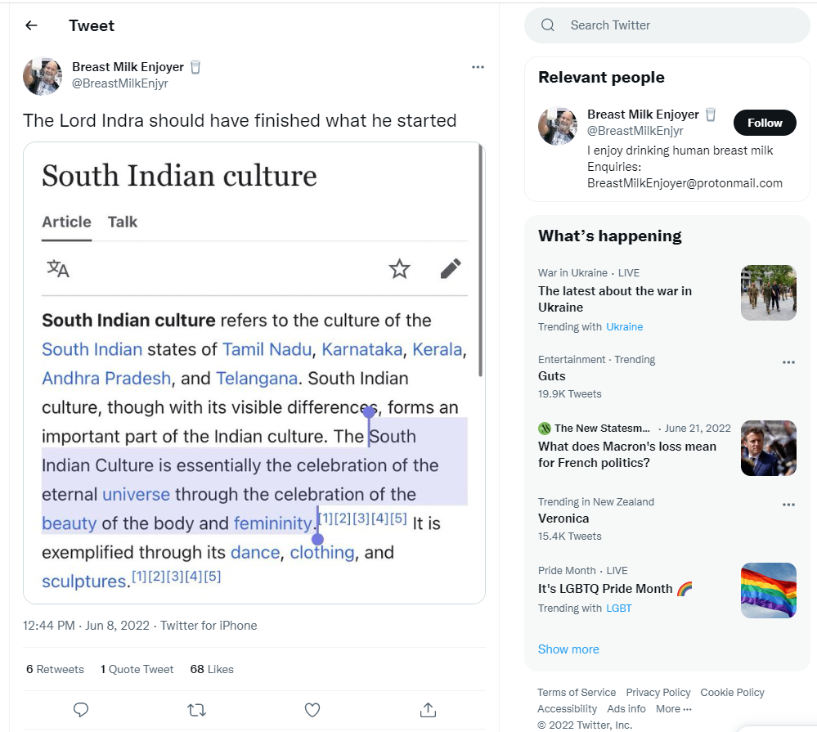This screenshot has width=817, height=732.
Task: Type in the Search Twitter field
Action: (679, 25)
